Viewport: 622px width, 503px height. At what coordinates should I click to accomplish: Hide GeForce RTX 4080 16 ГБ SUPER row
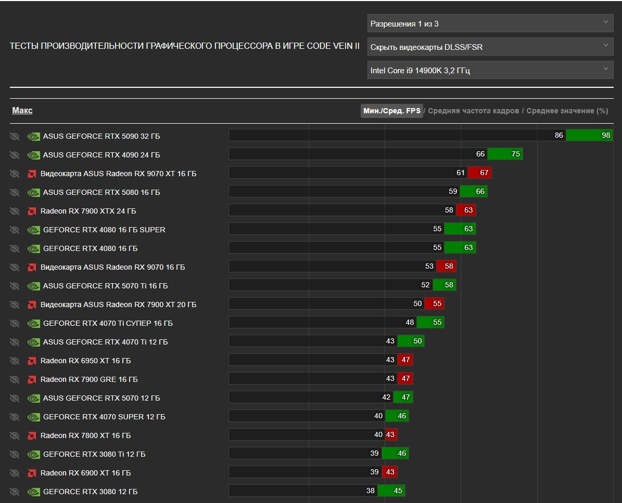click(x=15, y=230)
